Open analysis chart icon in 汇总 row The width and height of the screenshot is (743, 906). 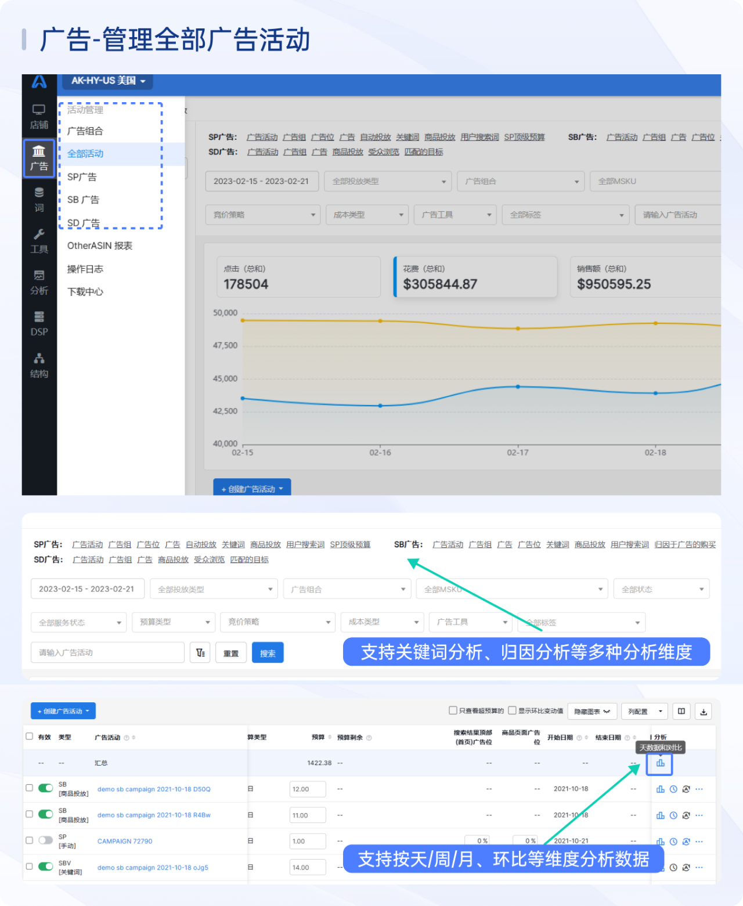point(660,764)
